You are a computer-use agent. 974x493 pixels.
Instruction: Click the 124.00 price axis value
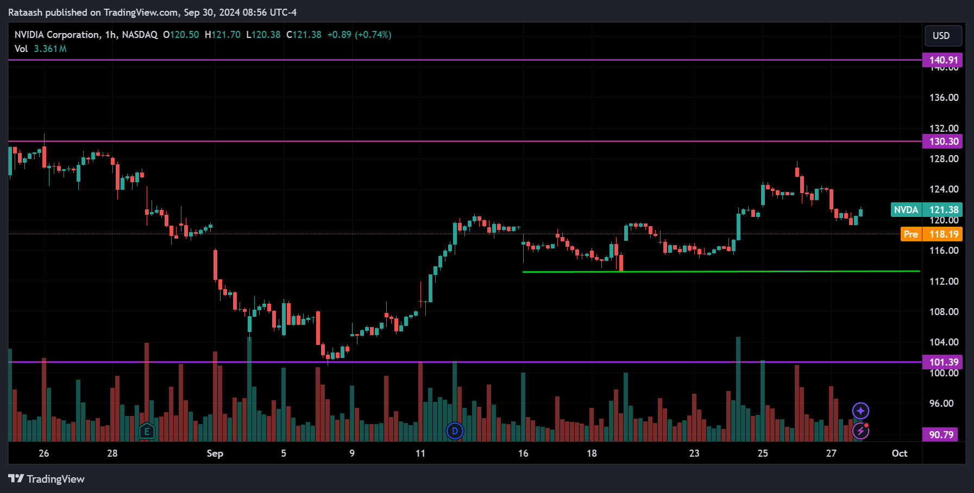(x=944, y=189)
